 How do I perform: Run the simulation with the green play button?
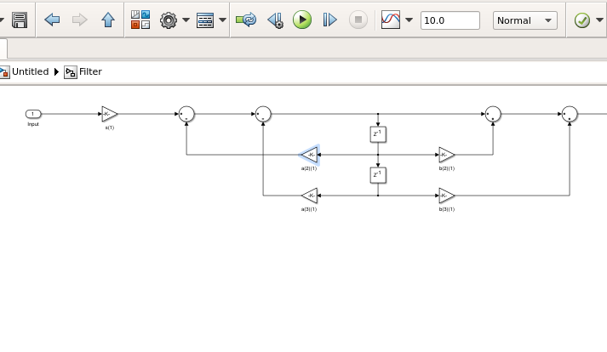(302, 20)
